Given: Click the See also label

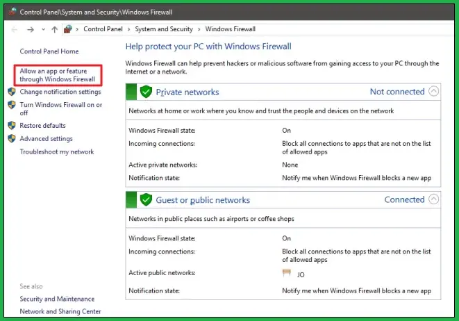Looking at the screenshot, I should pyautogui.click(x=31, y=286).
